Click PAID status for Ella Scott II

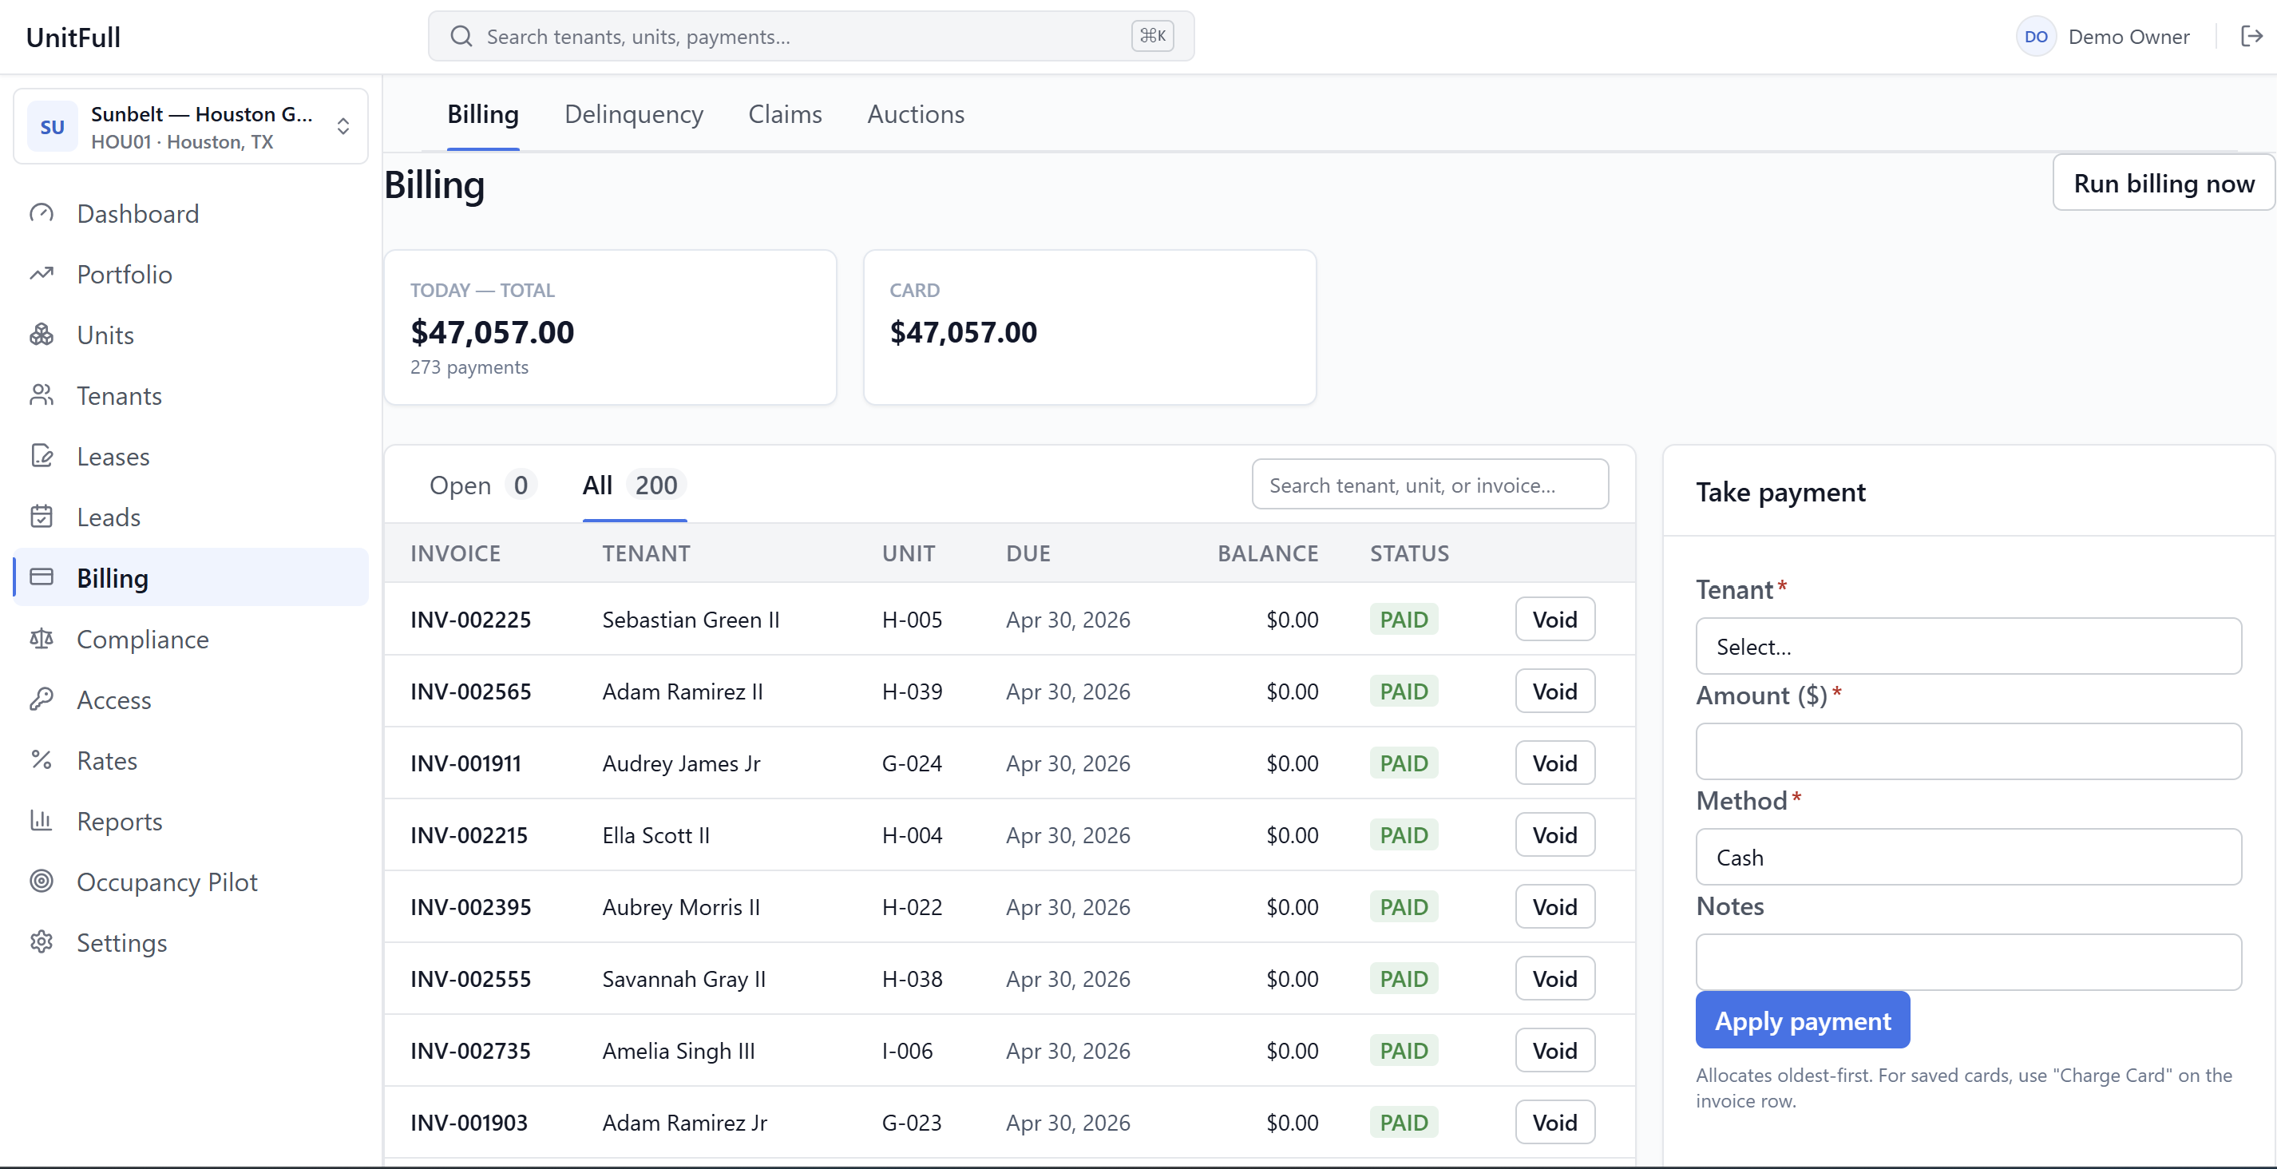(1404, 834)
